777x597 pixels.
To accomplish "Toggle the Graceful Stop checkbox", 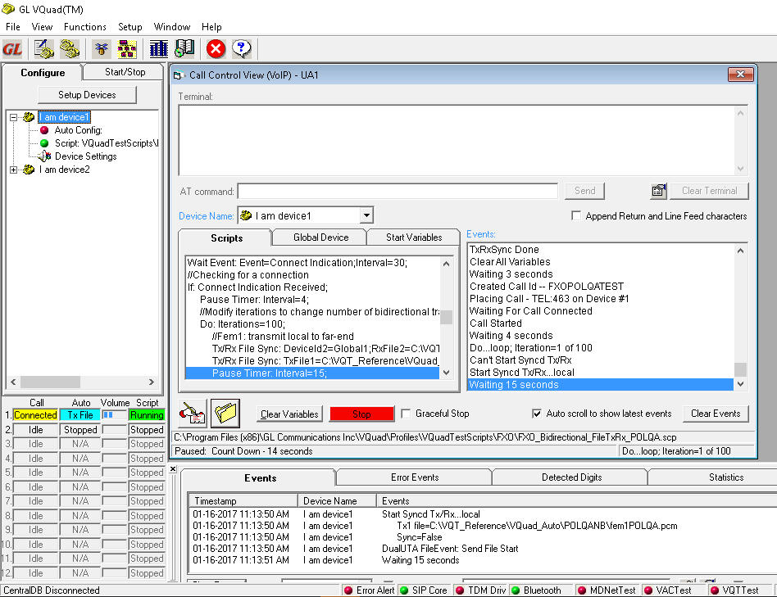I will pyautogui.click(x=406, y=414).
